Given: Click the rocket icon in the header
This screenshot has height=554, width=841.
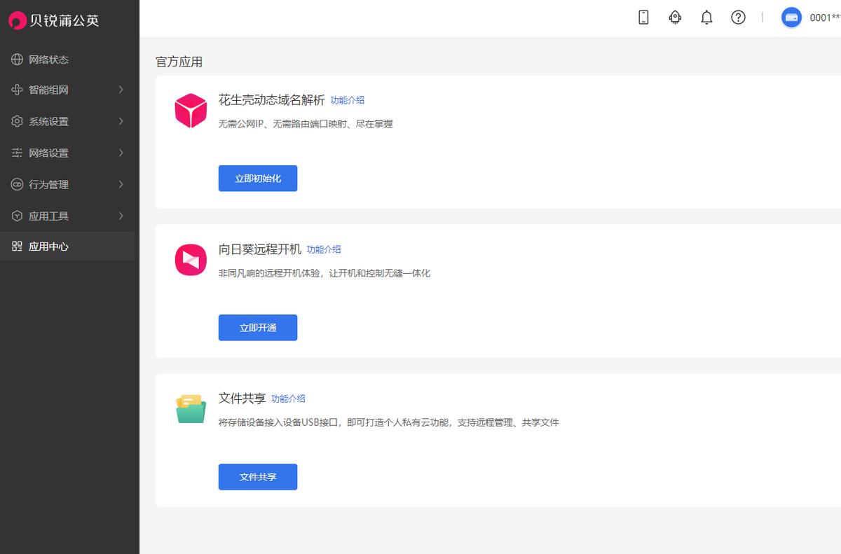Looking at the screenshot, I should tap(674, 18).
